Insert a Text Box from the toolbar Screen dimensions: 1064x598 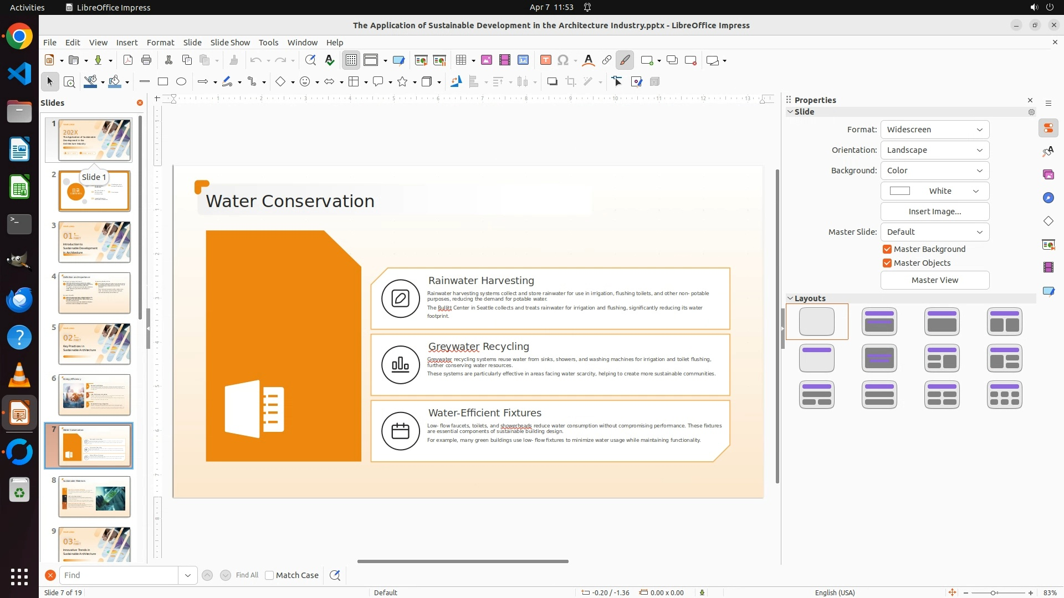pos(545,60)
